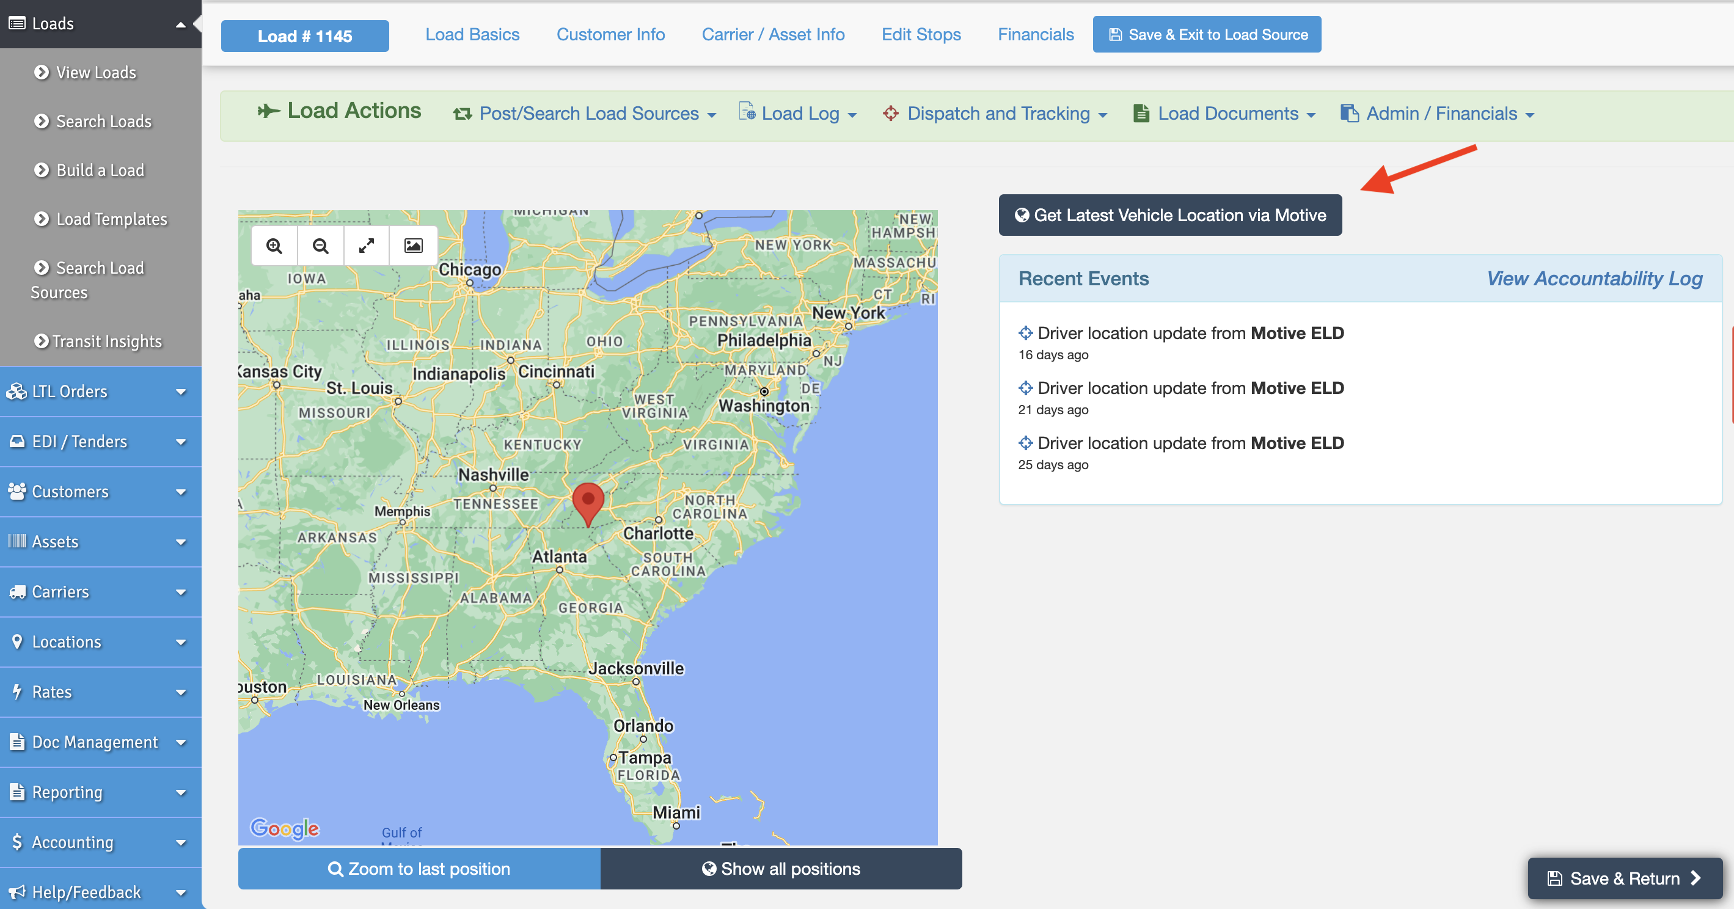The height and width of the screenshot is (909, 1734).
Task: Open Transit Insights in the sidebar
Action: 106,342
